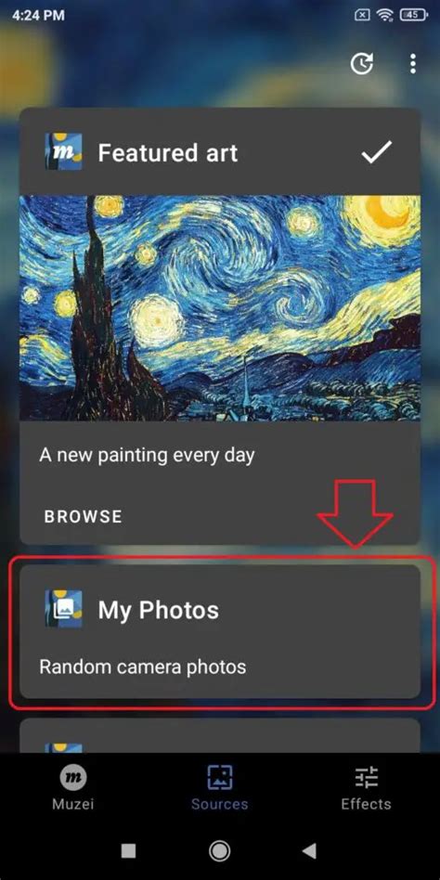Select the partially visible third source card

220,735
